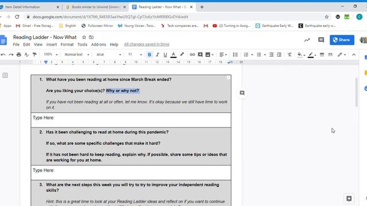Switch to Item Detail Information tab
The width and height of the screenshot is (367, 206).
click(30, 7)
